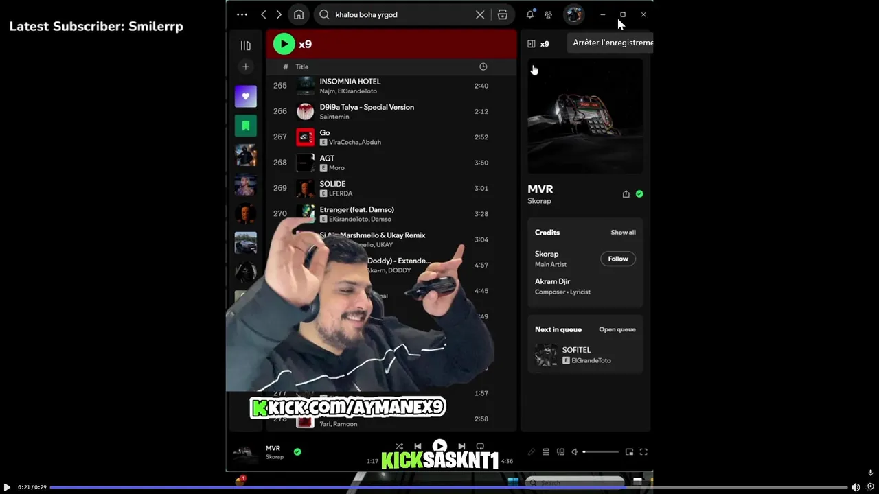
Task: Open MVR title in Now Playing panel
Action: 540,189
